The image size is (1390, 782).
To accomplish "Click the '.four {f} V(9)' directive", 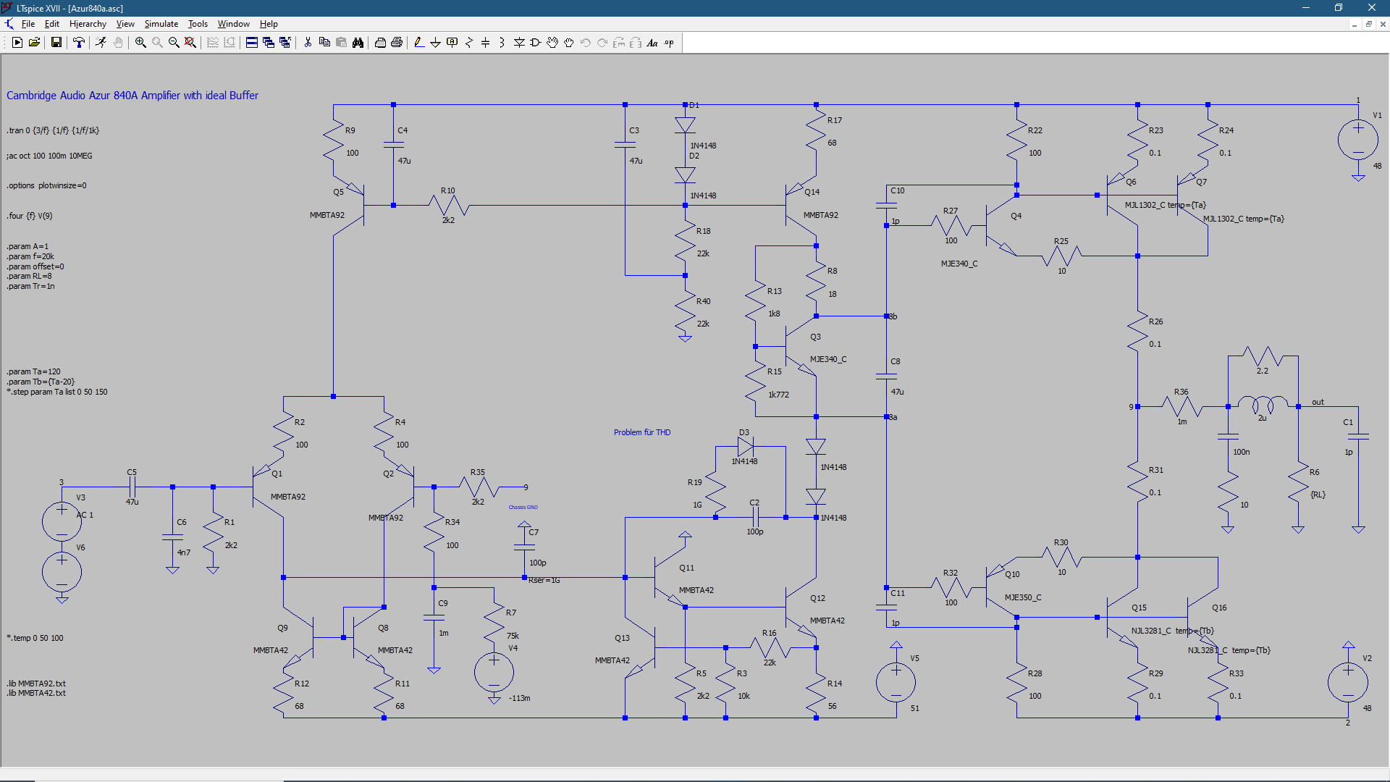I will 30,216.
